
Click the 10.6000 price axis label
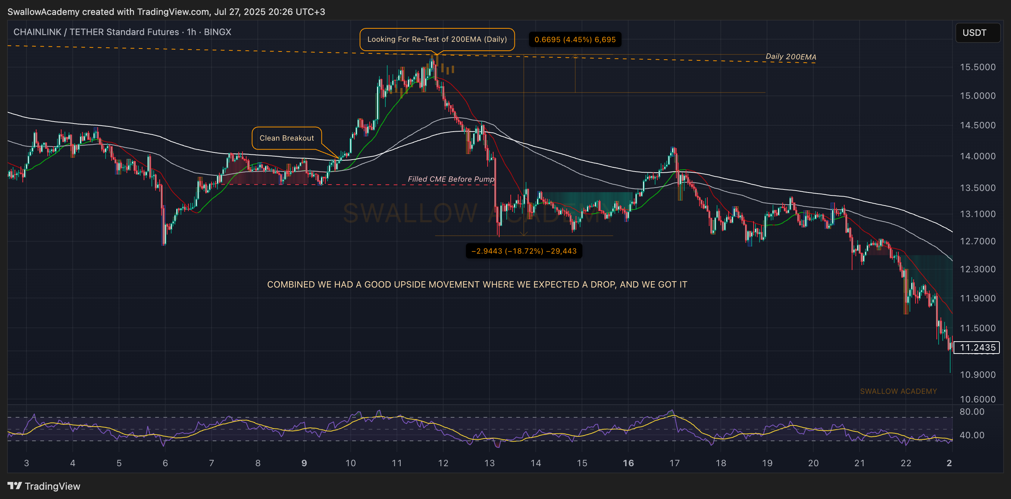click(x=978, y=399)
